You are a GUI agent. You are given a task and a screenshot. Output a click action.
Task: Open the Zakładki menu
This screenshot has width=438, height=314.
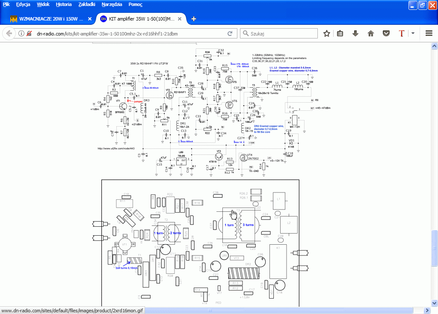tap(87, 5)
